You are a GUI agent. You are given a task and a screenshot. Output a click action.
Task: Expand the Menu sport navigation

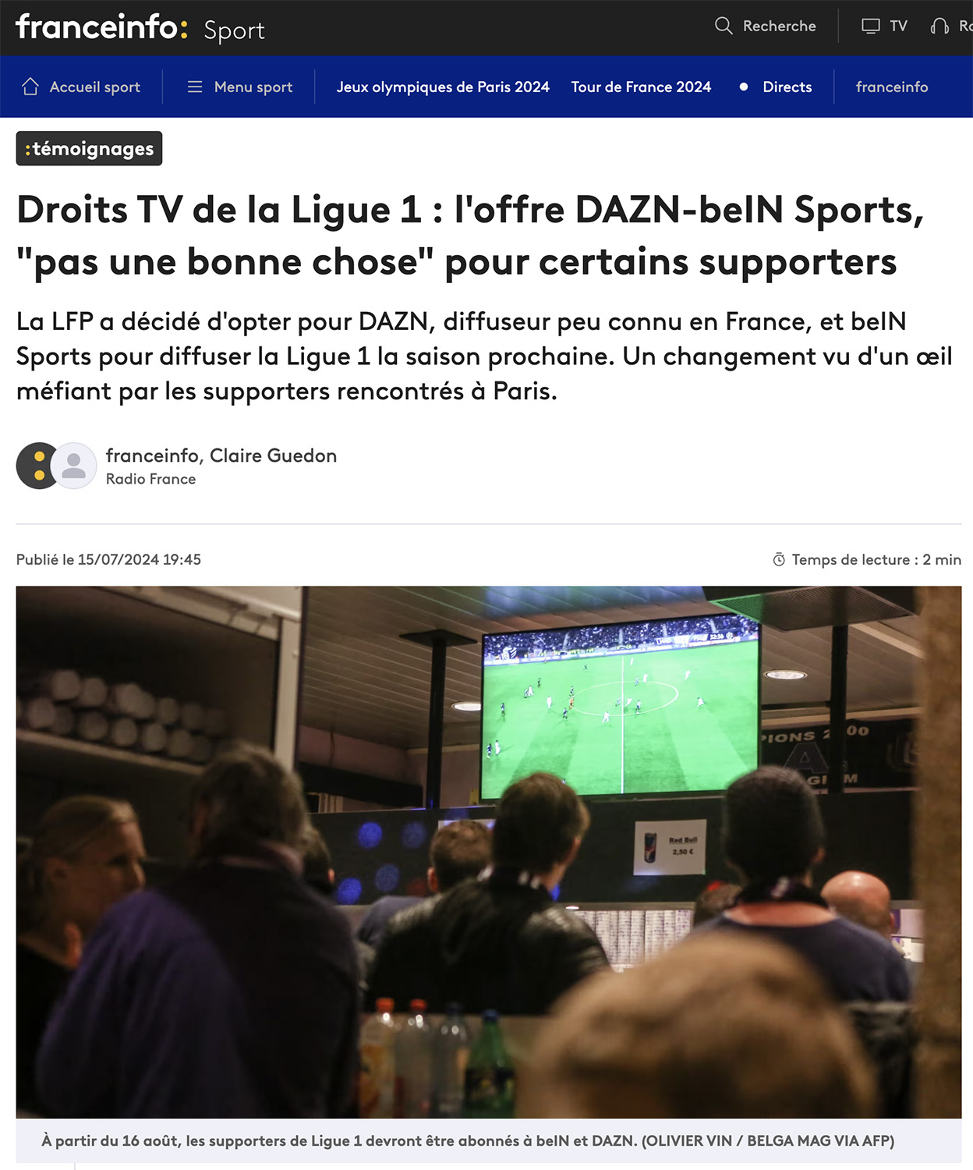[x=240, y=87]
